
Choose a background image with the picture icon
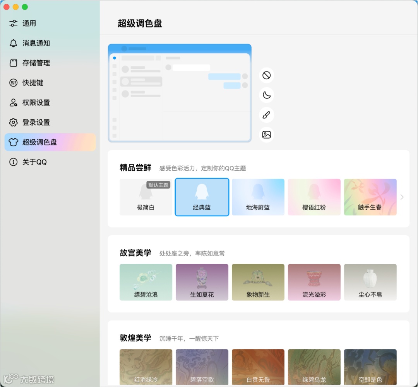point(266,134)
